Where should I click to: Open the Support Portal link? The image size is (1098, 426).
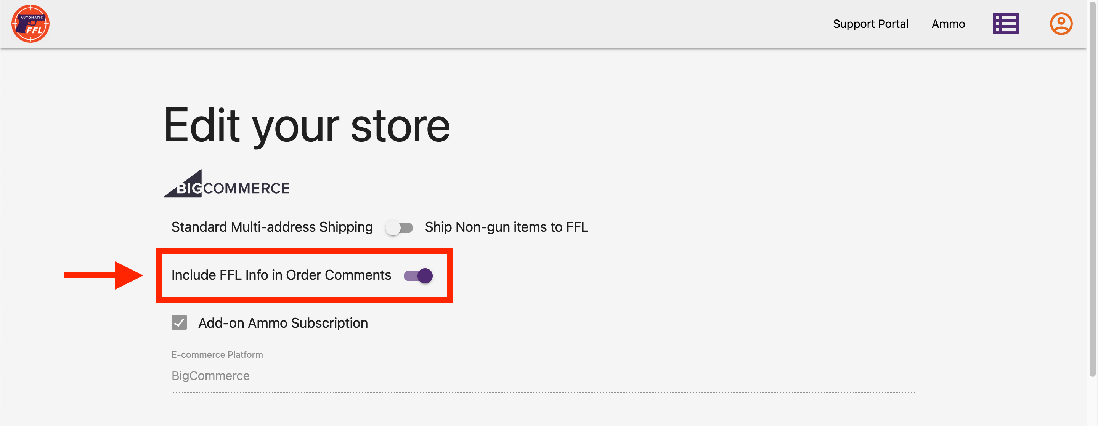pos(870,24)
